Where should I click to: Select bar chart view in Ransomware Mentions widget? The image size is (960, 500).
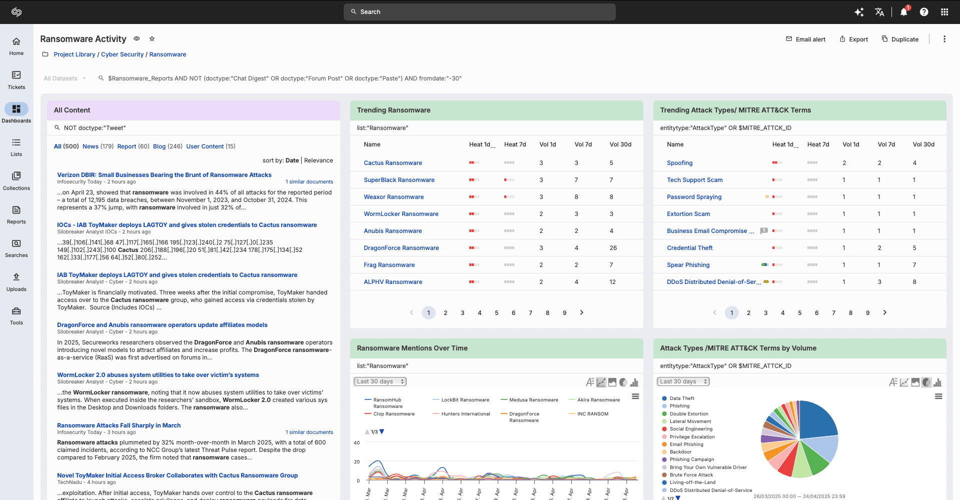pos(634,382)
